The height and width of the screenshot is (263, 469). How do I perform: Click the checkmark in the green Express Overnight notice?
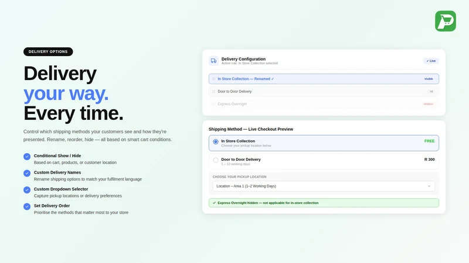click(214, 203)
